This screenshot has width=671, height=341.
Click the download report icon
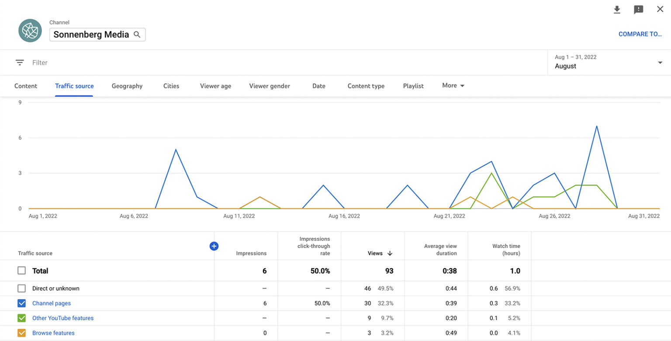coord(617,9)
